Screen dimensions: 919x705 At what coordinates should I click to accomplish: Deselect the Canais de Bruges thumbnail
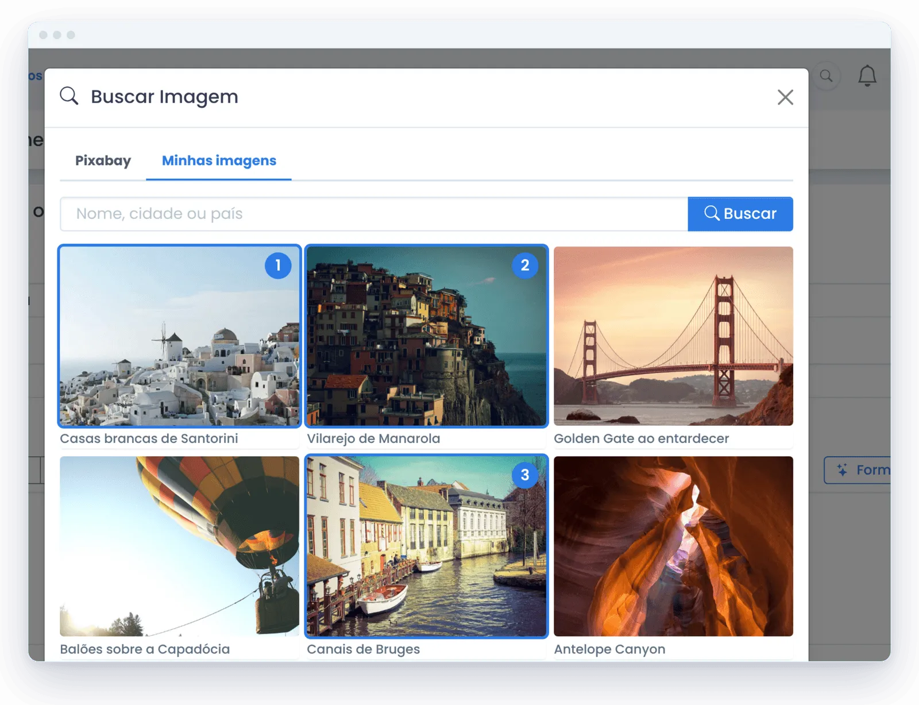click(426, 546)
